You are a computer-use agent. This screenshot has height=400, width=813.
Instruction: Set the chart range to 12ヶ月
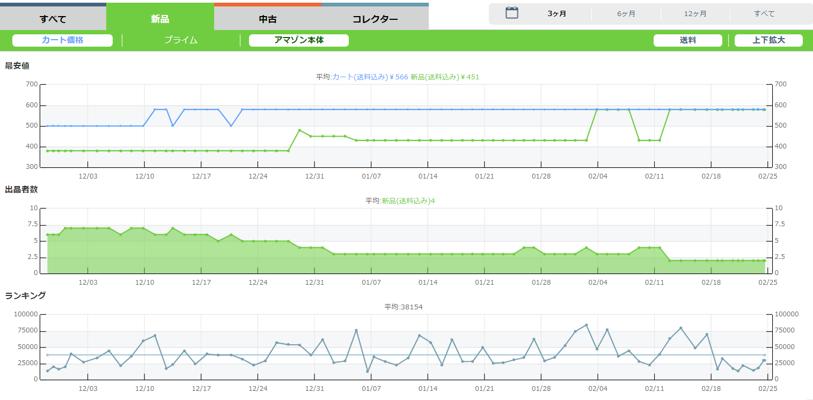[x=695, y=14]
